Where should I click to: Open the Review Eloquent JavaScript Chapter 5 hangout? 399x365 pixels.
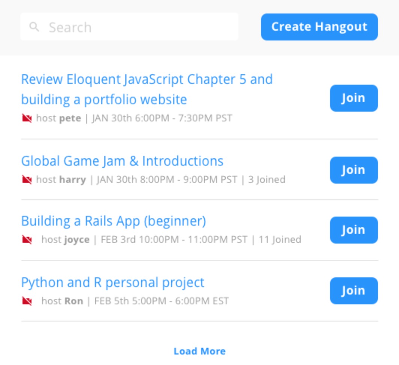(147, 79)
